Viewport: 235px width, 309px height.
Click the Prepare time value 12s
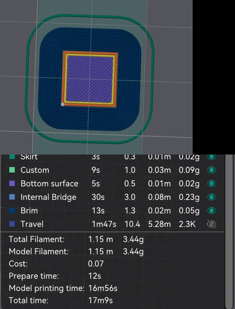pyautogui.click(x=95, y=276)
